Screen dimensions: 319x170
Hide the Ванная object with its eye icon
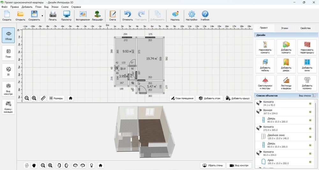coord(310,112)
